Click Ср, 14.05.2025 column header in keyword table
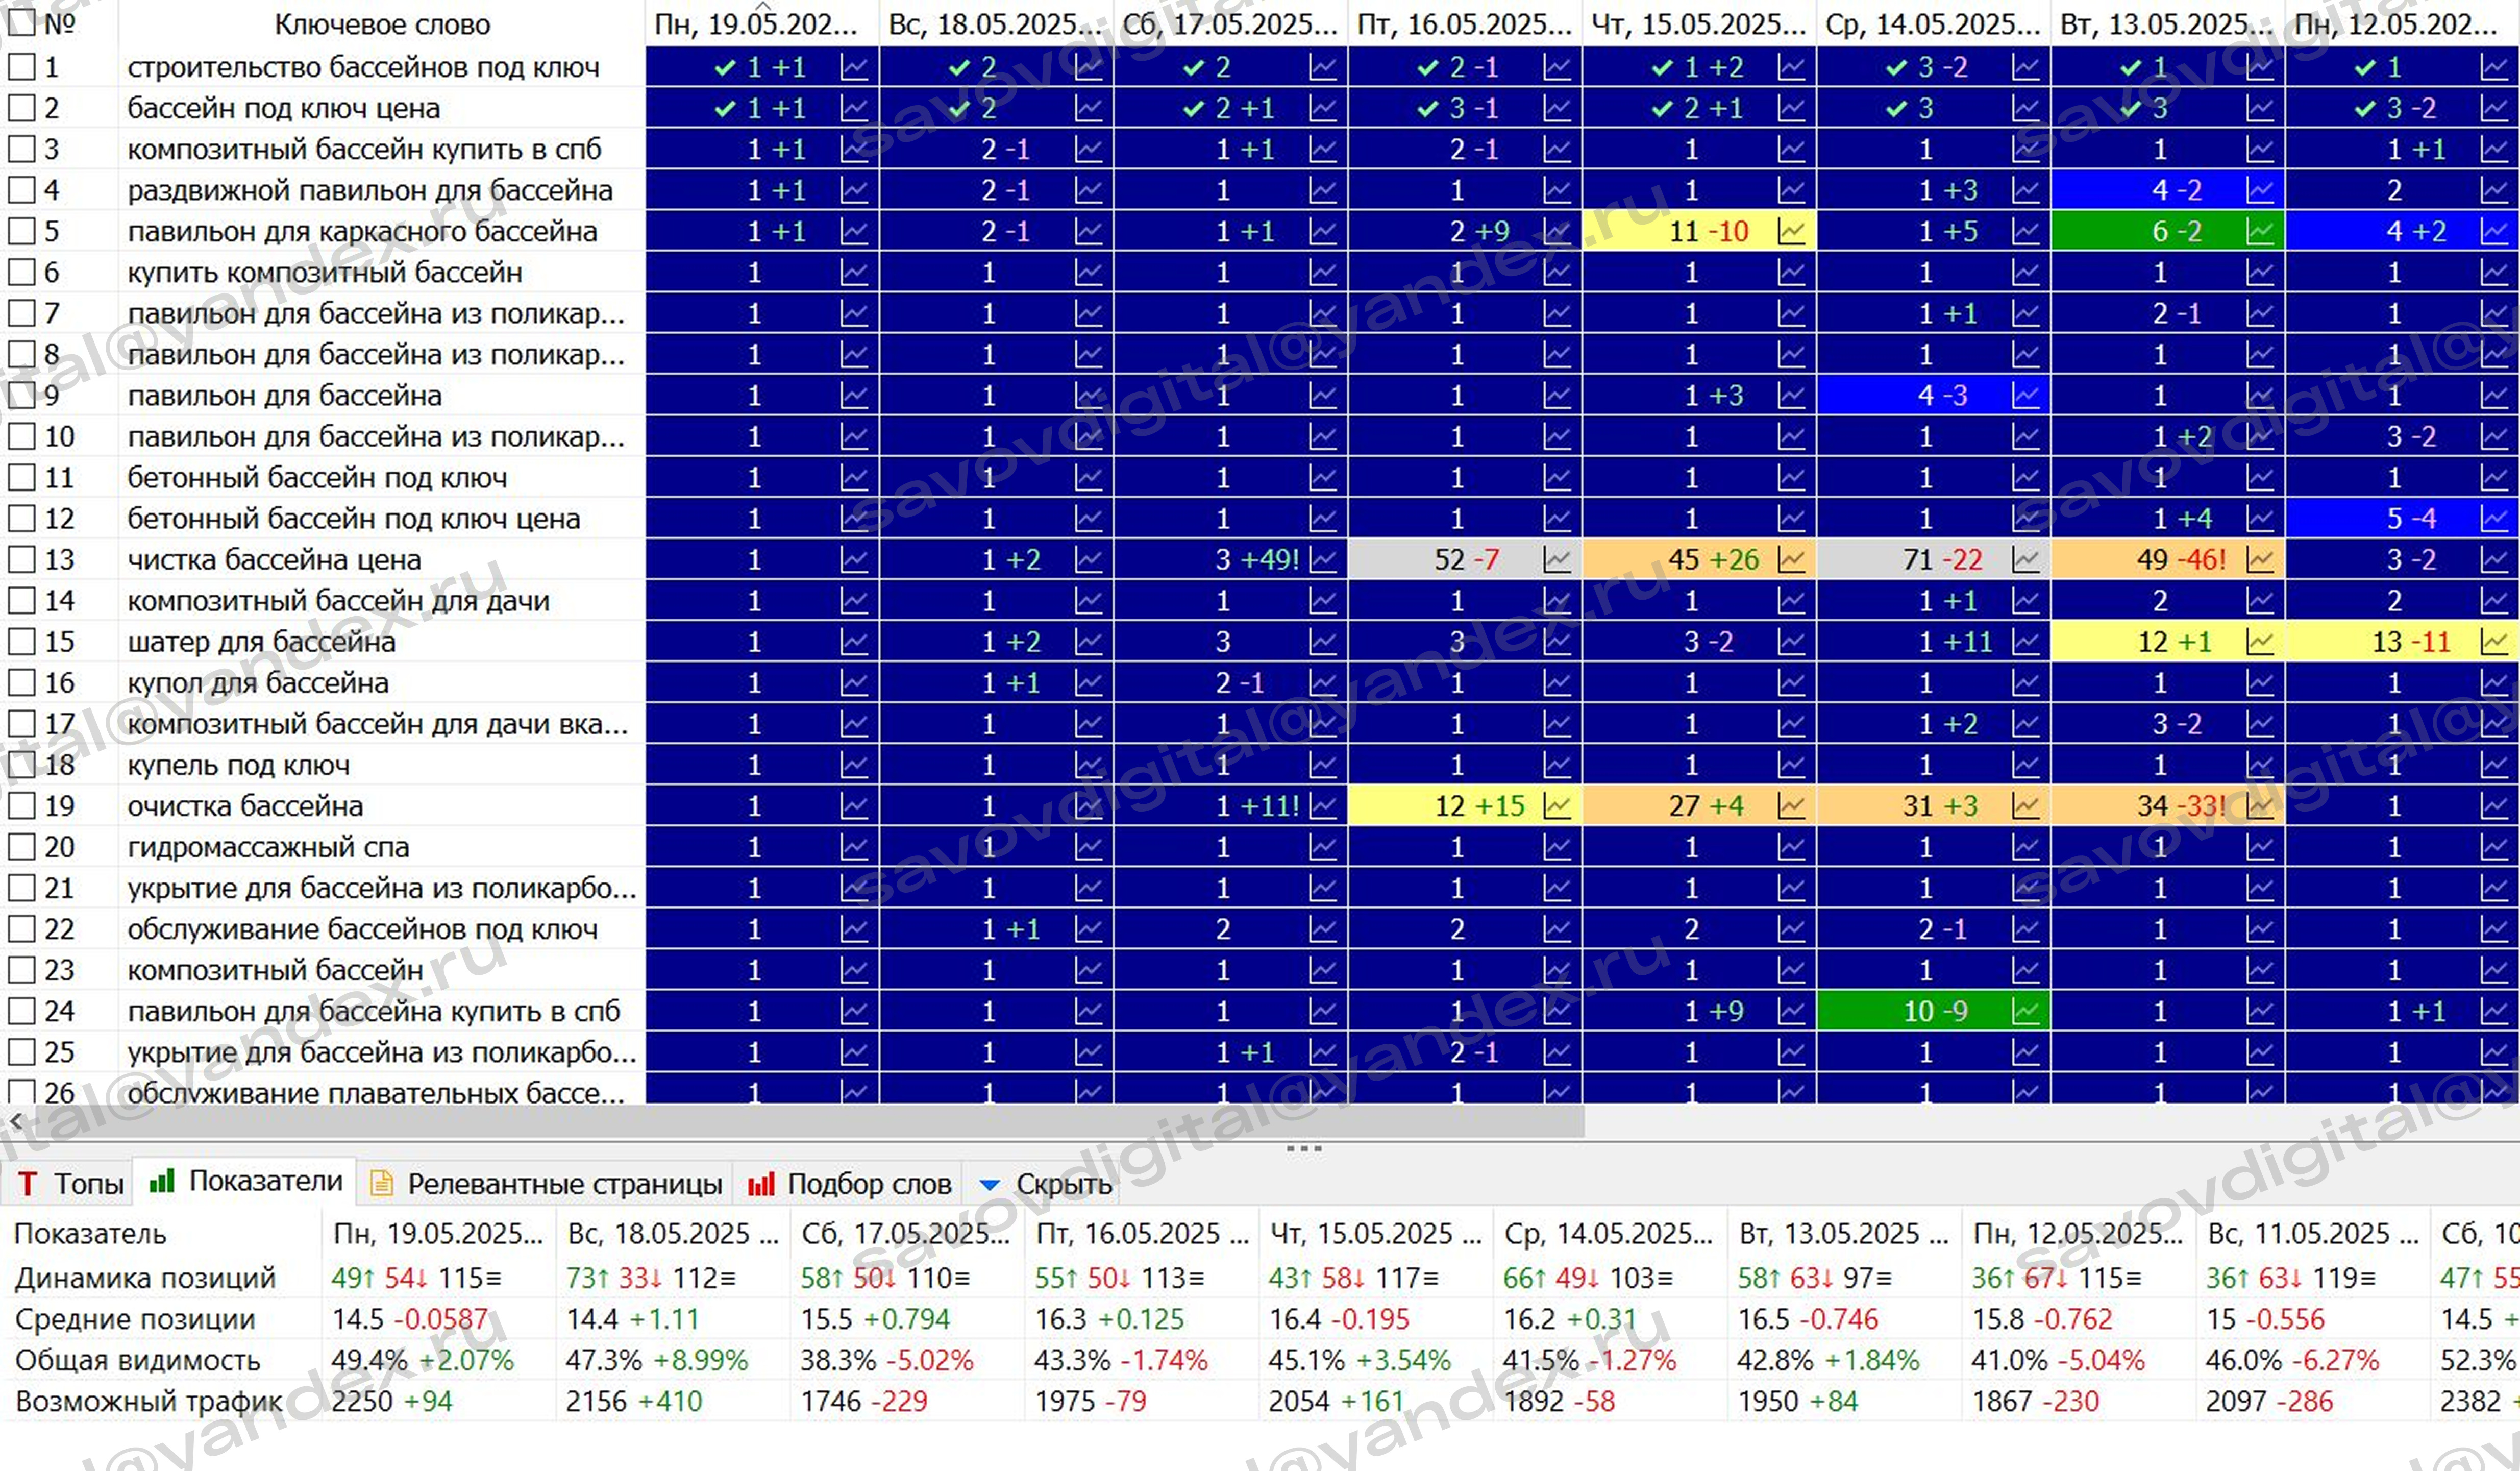Viewport: 2520px width, 1471px height. click(1933, 24)
